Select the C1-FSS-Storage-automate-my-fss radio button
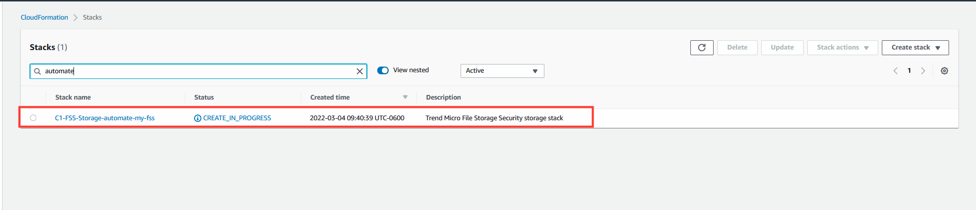The height and width of the screenshot is (210, 976). coord(33,118)
